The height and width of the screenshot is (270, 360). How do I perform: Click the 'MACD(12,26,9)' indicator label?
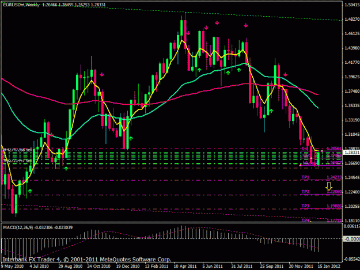[18, 227]
